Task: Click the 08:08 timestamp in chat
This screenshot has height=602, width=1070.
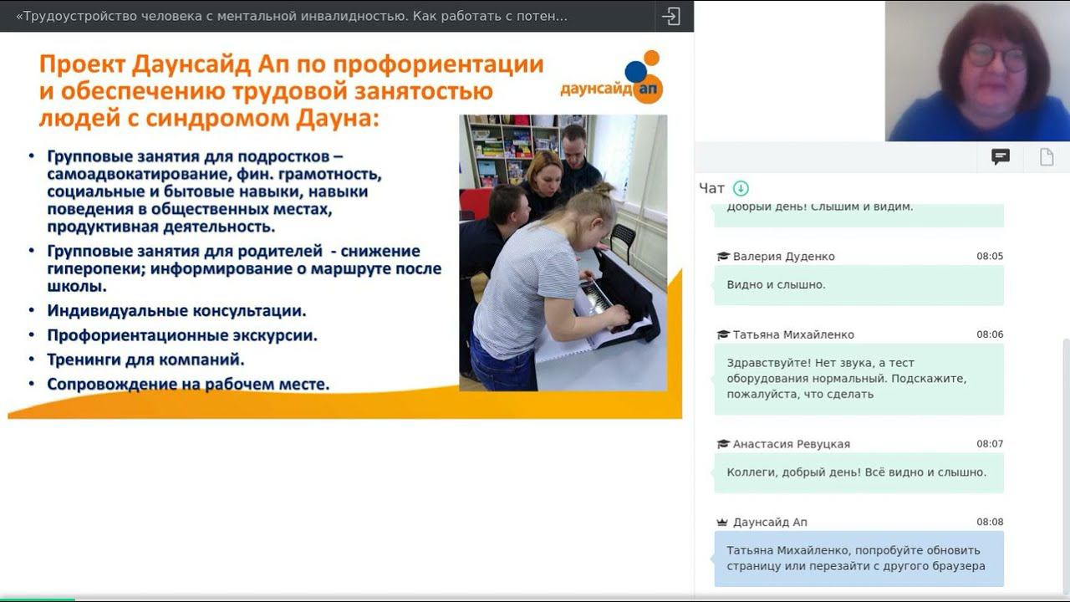Action: (990, 522)
